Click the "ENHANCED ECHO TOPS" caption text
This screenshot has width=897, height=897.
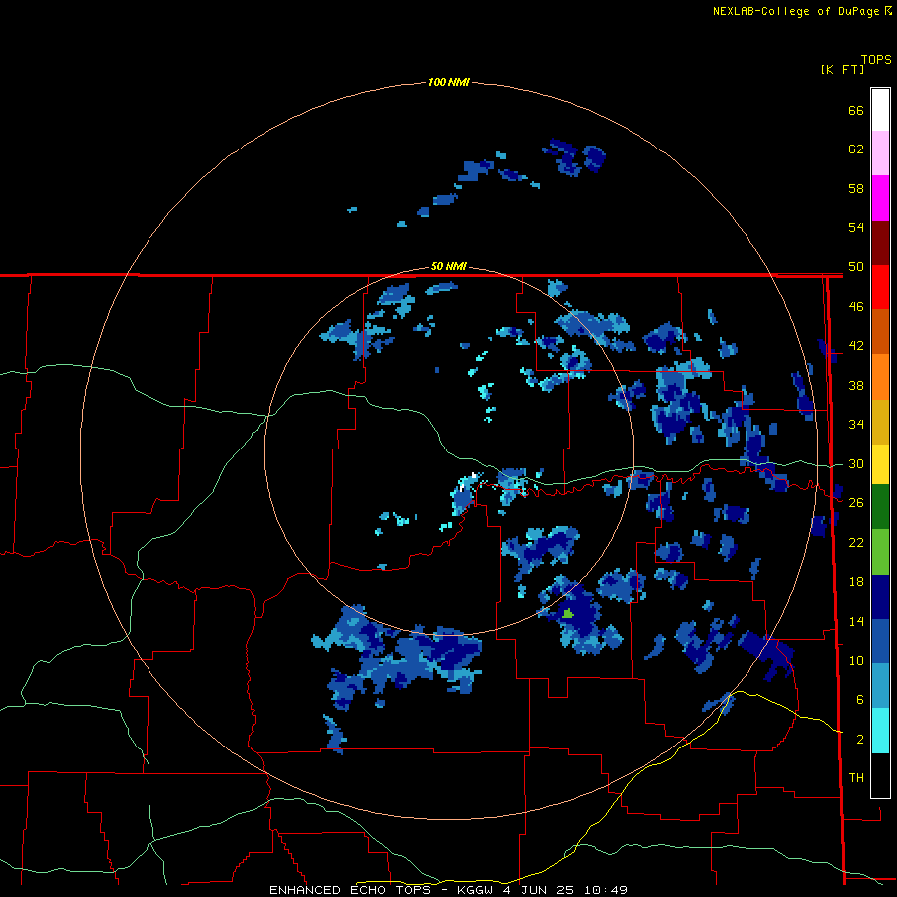[x=349, y=890]
